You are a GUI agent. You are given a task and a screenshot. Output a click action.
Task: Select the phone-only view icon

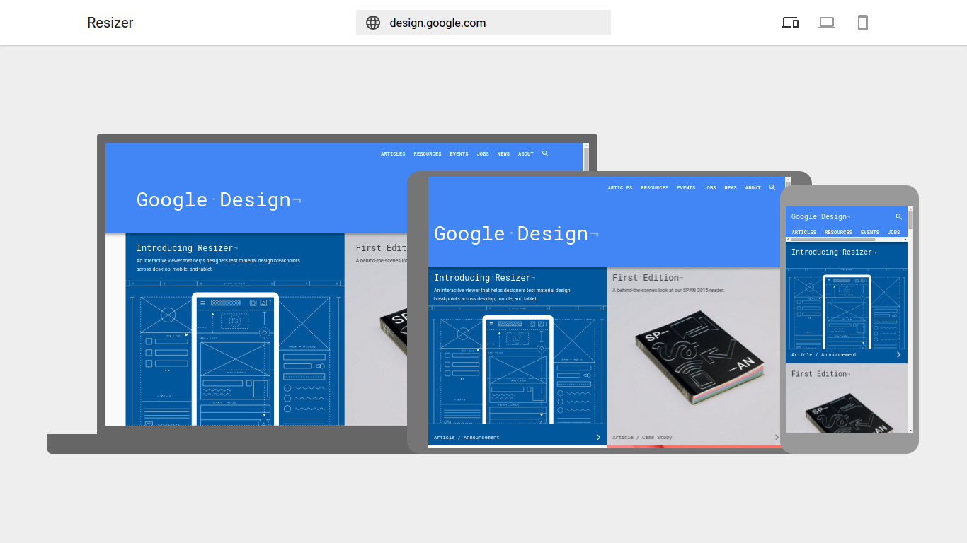[863, 23]
